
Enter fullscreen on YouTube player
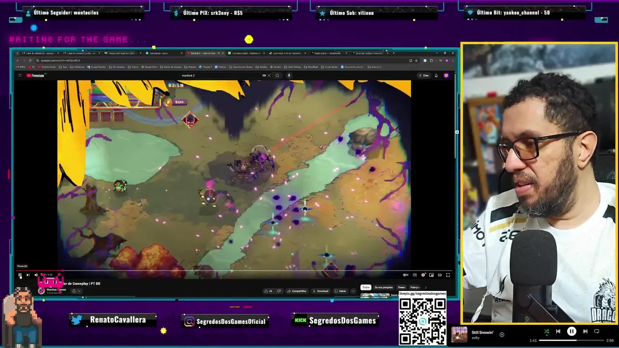click(x=448, y=275)
